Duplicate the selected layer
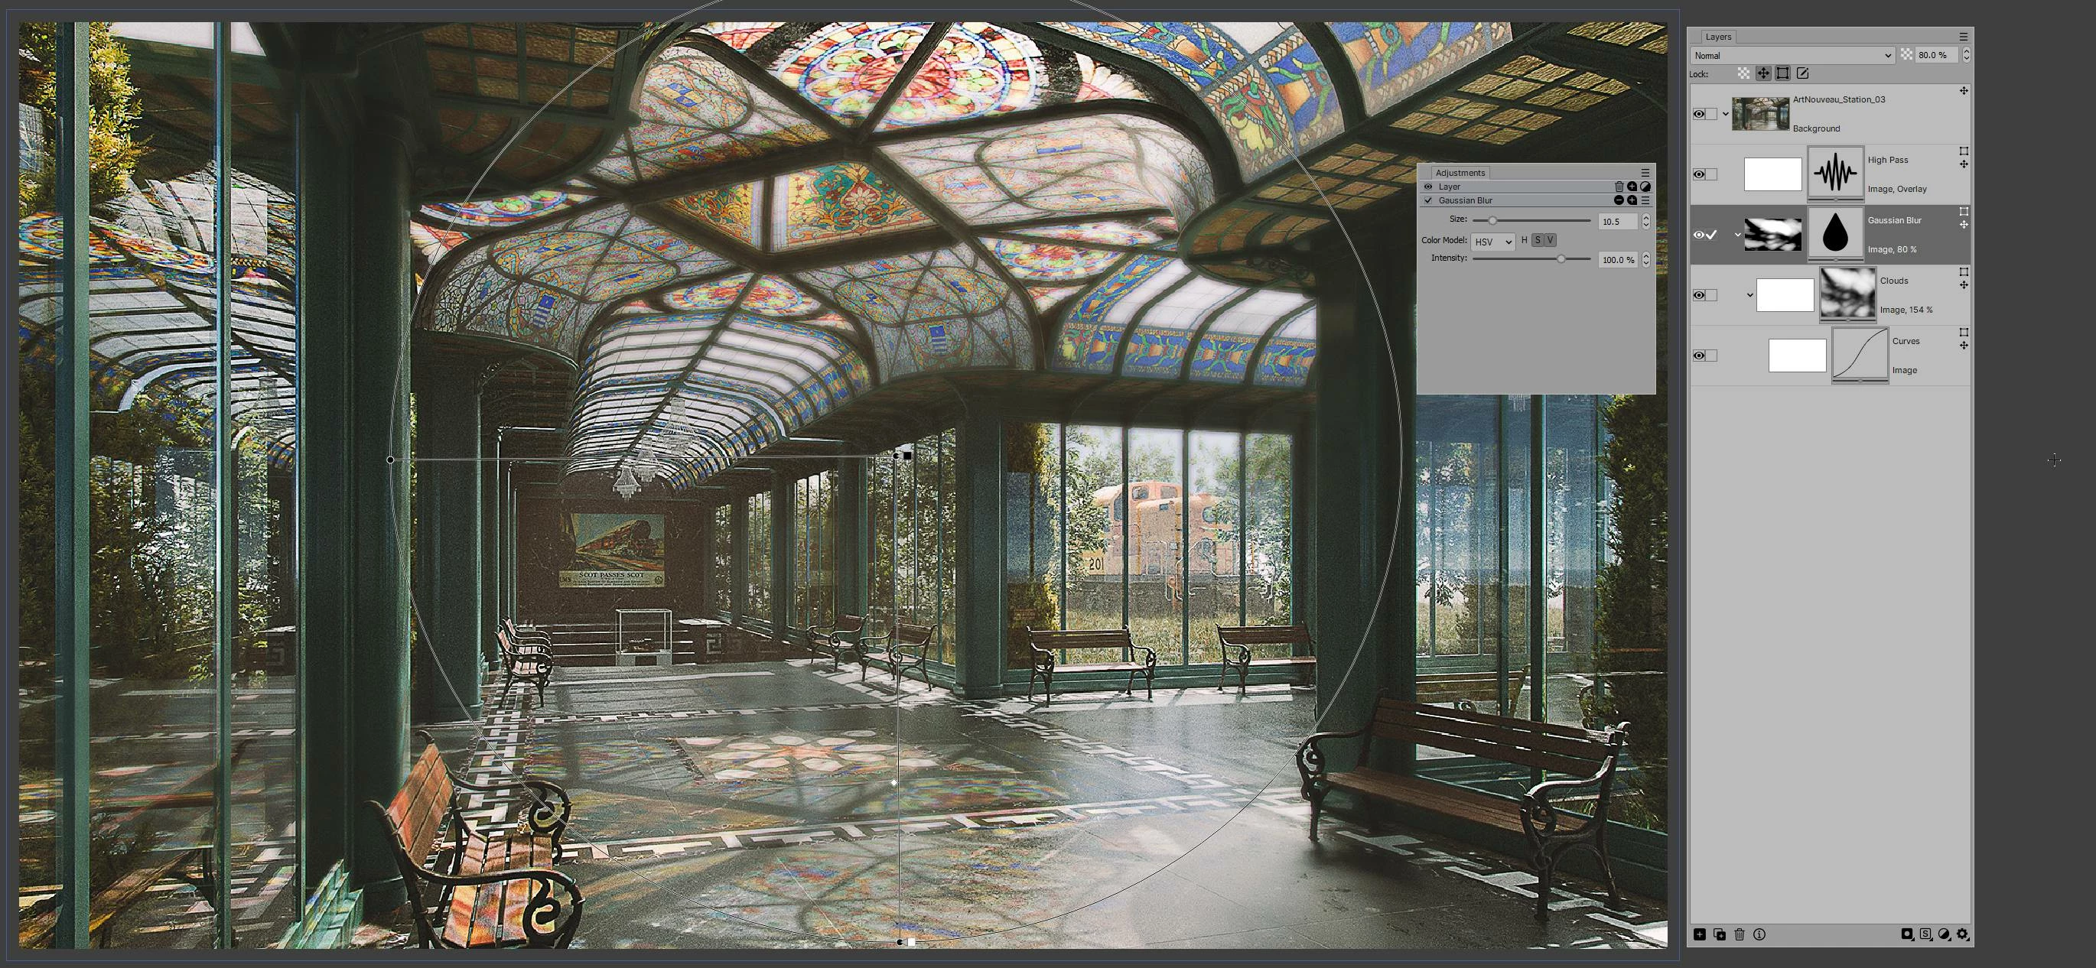The image size is (2096, 968). [x=1720, y=934]
